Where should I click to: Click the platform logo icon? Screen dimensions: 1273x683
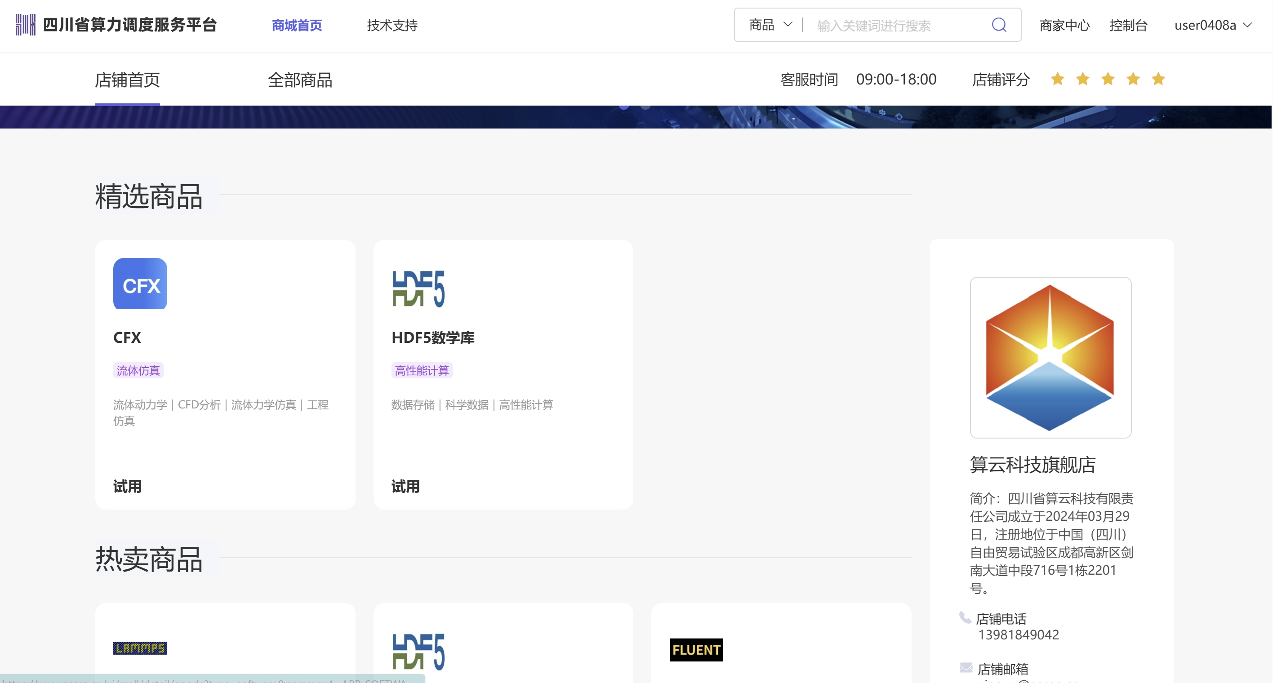25,25
